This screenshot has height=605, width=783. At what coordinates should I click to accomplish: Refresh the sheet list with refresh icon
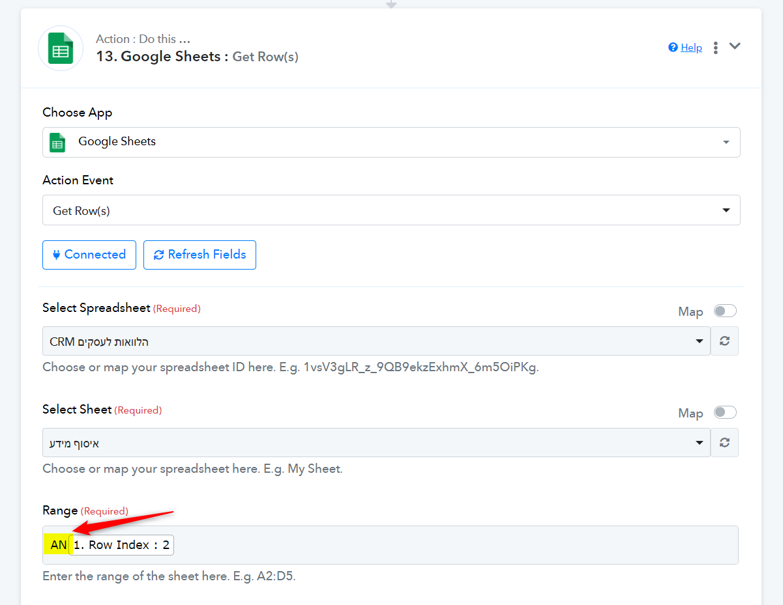(724, 443)
